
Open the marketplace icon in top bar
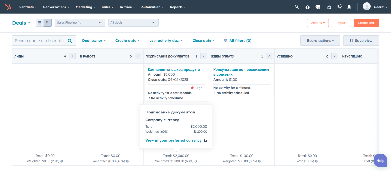[x=318, y=7]
